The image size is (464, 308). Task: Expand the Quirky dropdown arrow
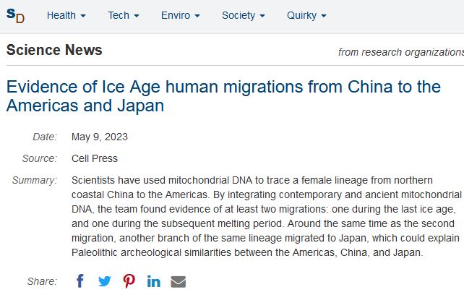324,16
